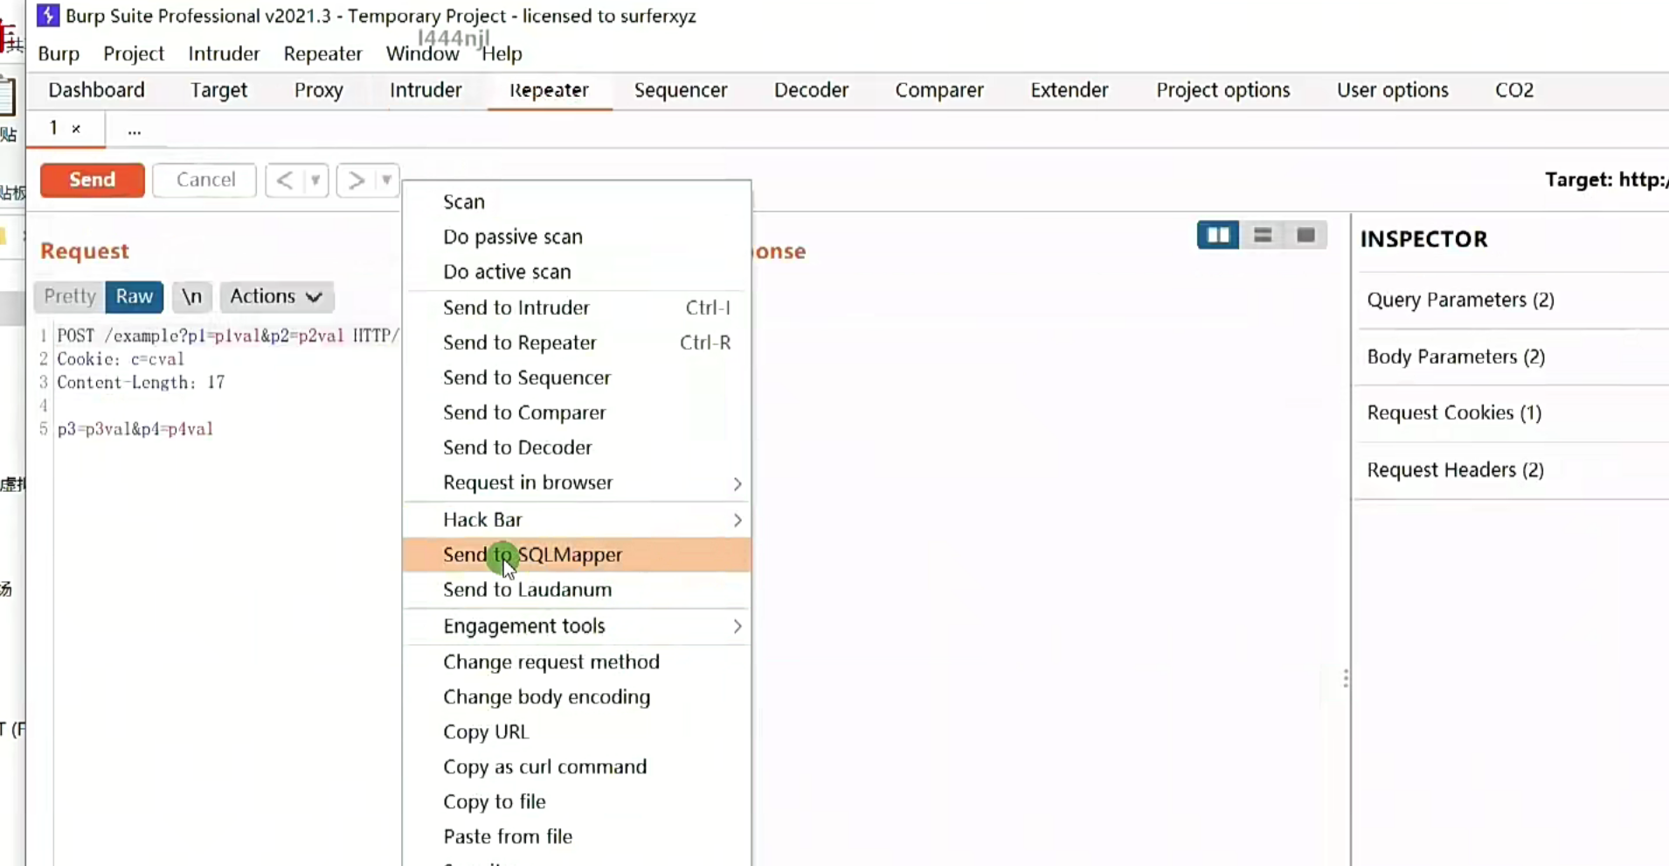The width and height of the screenshot is (1669, 866).
Task: Click the red Send button
Action: pos(92,180)
